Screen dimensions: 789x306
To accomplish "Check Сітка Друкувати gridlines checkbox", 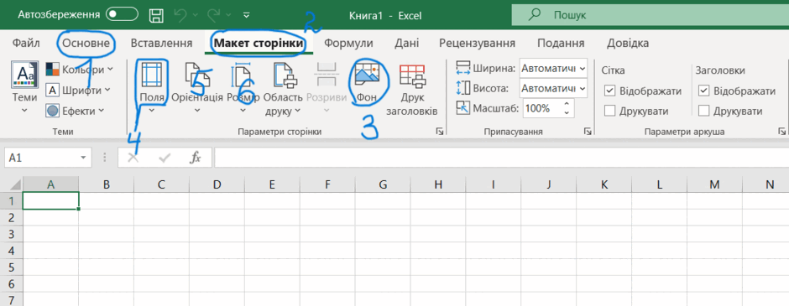I will [610, 111].
